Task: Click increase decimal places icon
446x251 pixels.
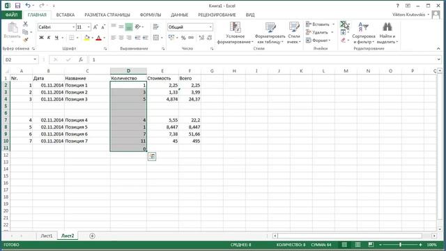Action: coord(201,38)
